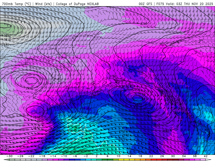Click the 2820 height contour label
Image resolution: width=215 pixels, height=161 pixels.
[x=155, y=120]
